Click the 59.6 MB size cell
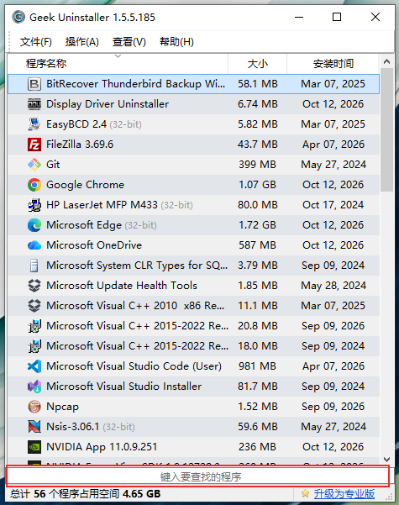 pyautogui.click(x=258, y=427)
